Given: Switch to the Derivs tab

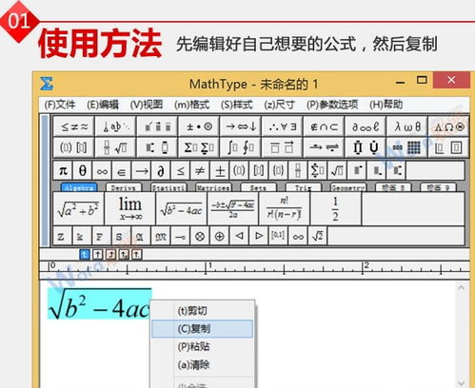Looking at the screenshot, I should click(x=124, y=187).
